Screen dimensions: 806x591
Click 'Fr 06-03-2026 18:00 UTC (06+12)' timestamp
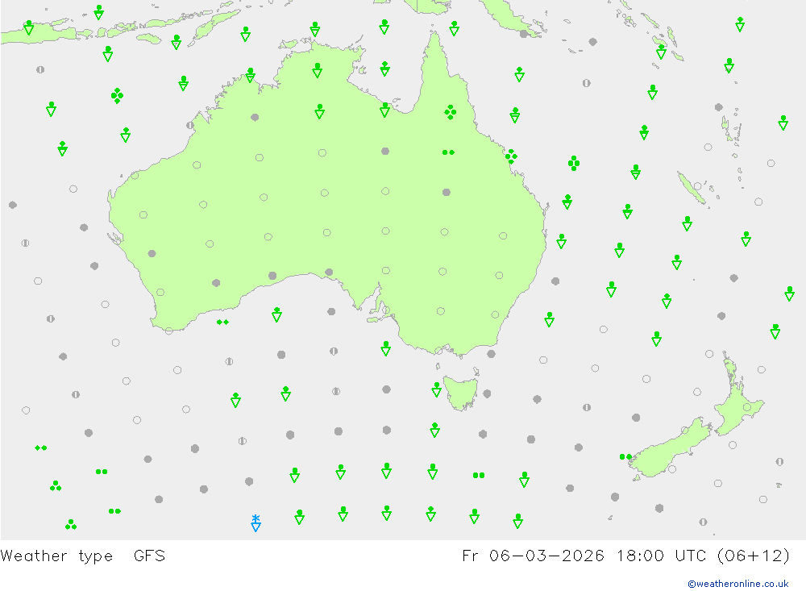point(625,556)
